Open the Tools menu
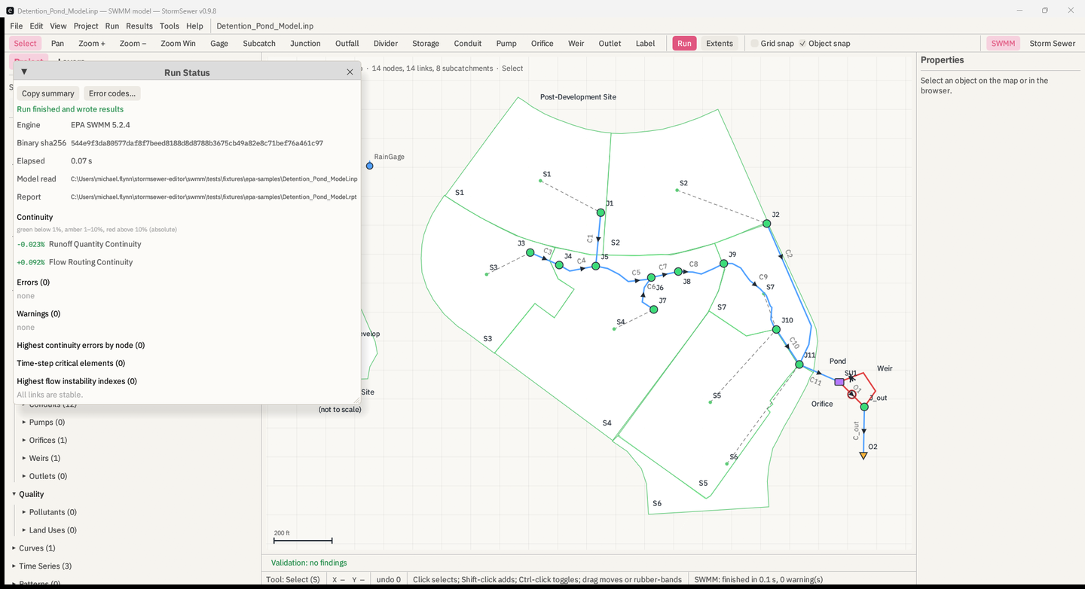 pyautogui.click(x=170, y=26)
